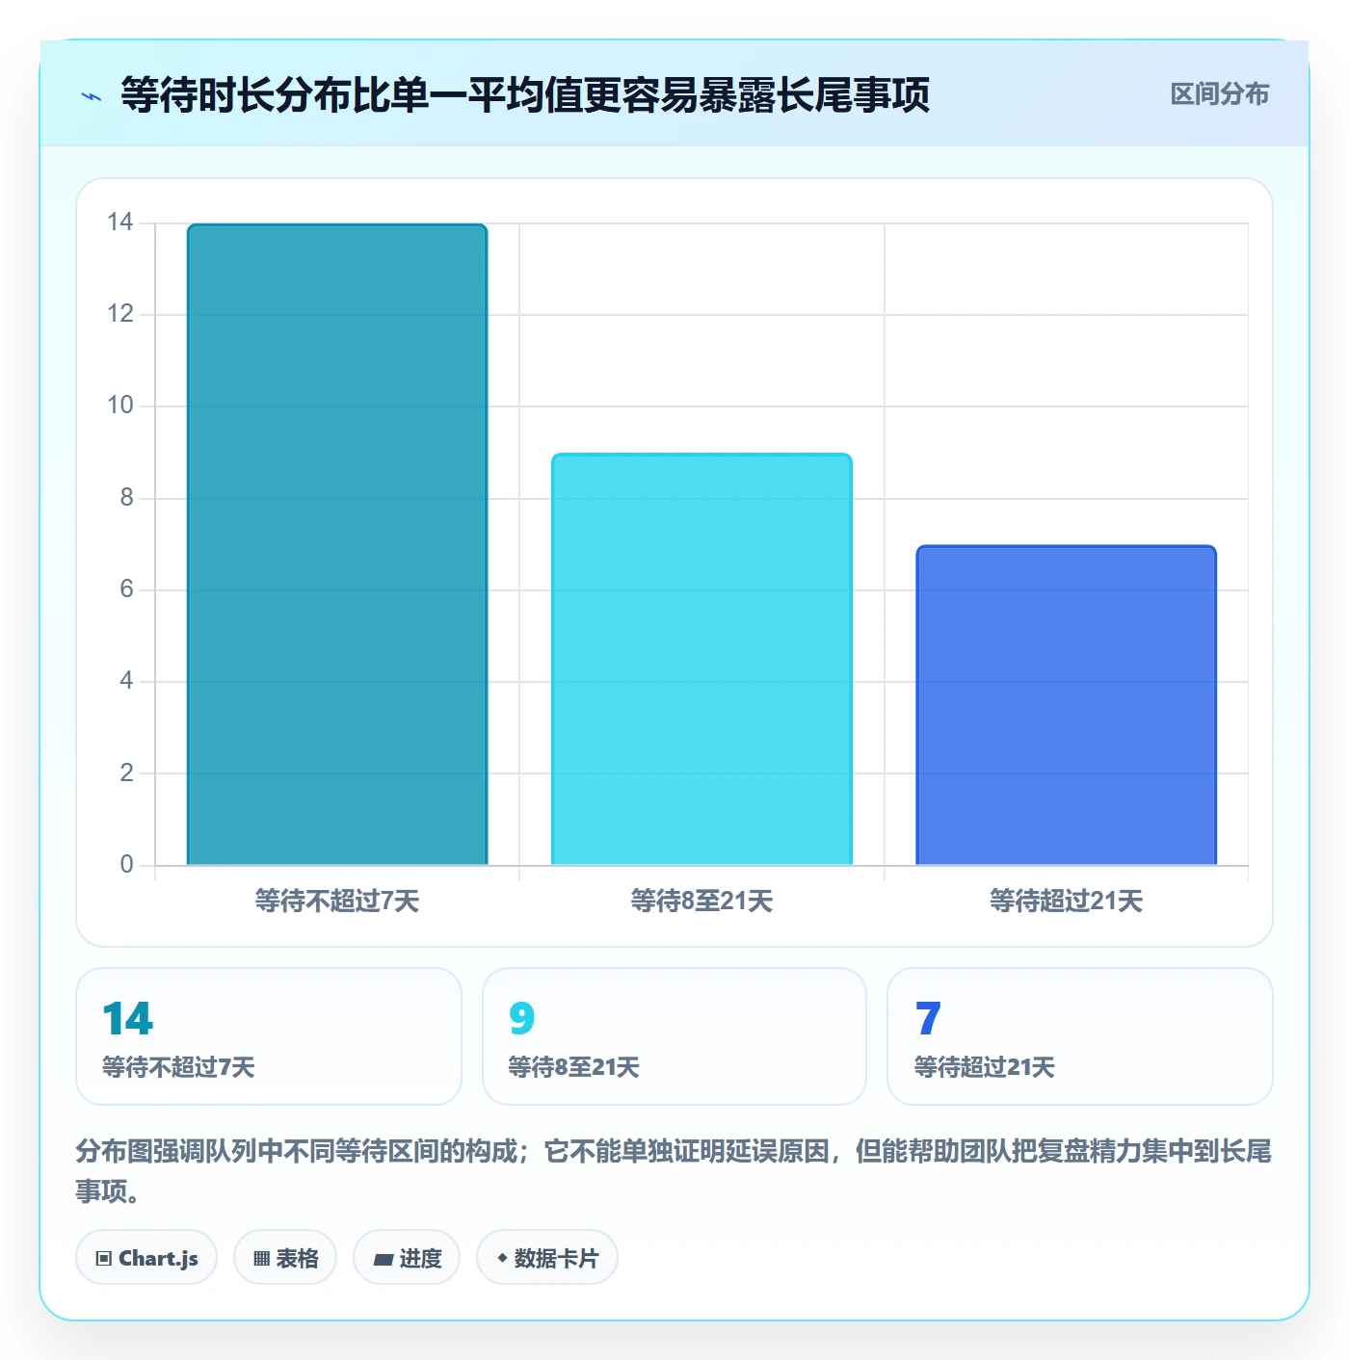Click the card caption 等待超过21天
This screenshot has height=1360, width=1349.
pyautogui.click(x=984, y=1067)
